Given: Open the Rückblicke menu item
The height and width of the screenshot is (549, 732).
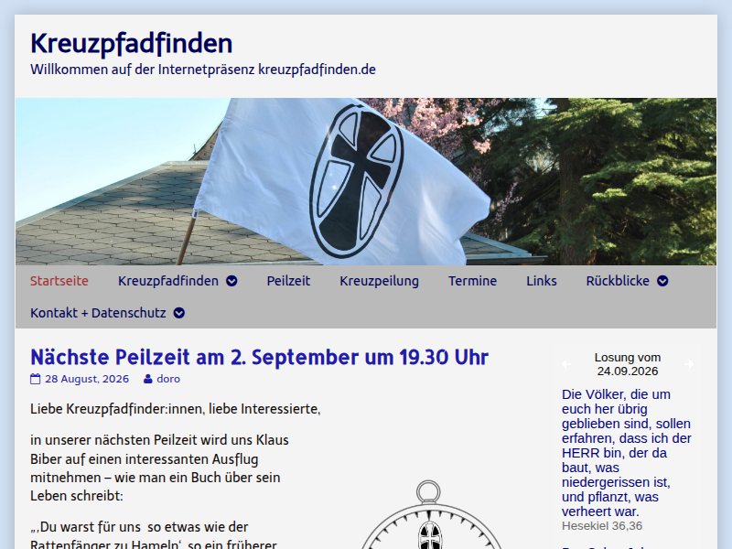Looking at the screenshot, I should point(618,281).
